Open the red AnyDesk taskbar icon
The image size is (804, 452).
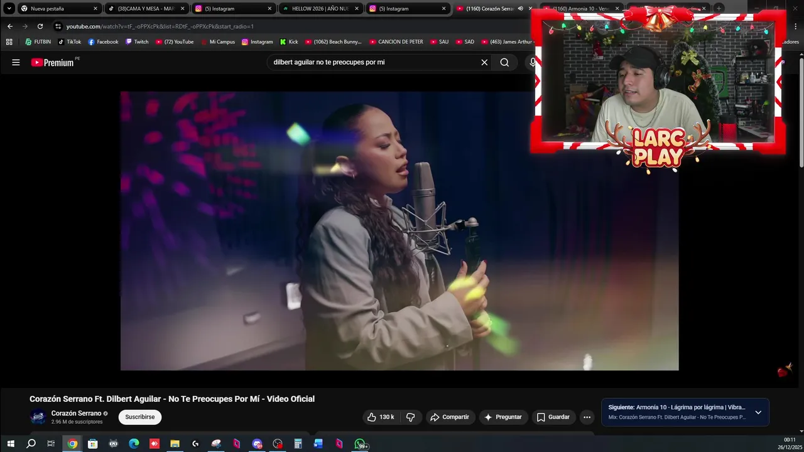pyautogui.click(x=155, y=444)
